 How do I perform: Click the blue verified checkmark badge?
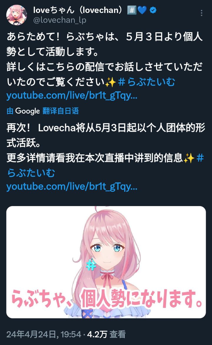153,10
